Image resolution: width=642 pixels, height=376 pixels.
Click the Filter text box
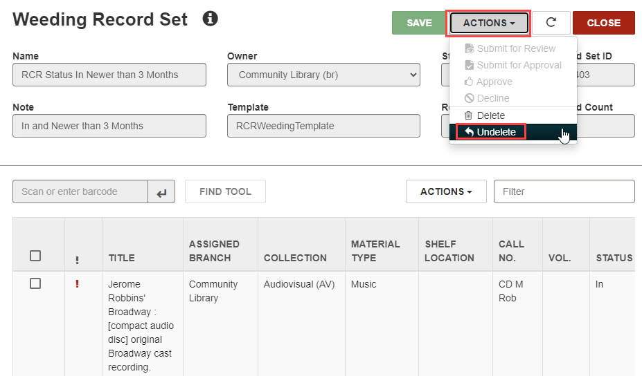coord(564,191)
